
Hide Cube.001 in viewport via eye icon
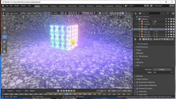(x=166, y=24)
